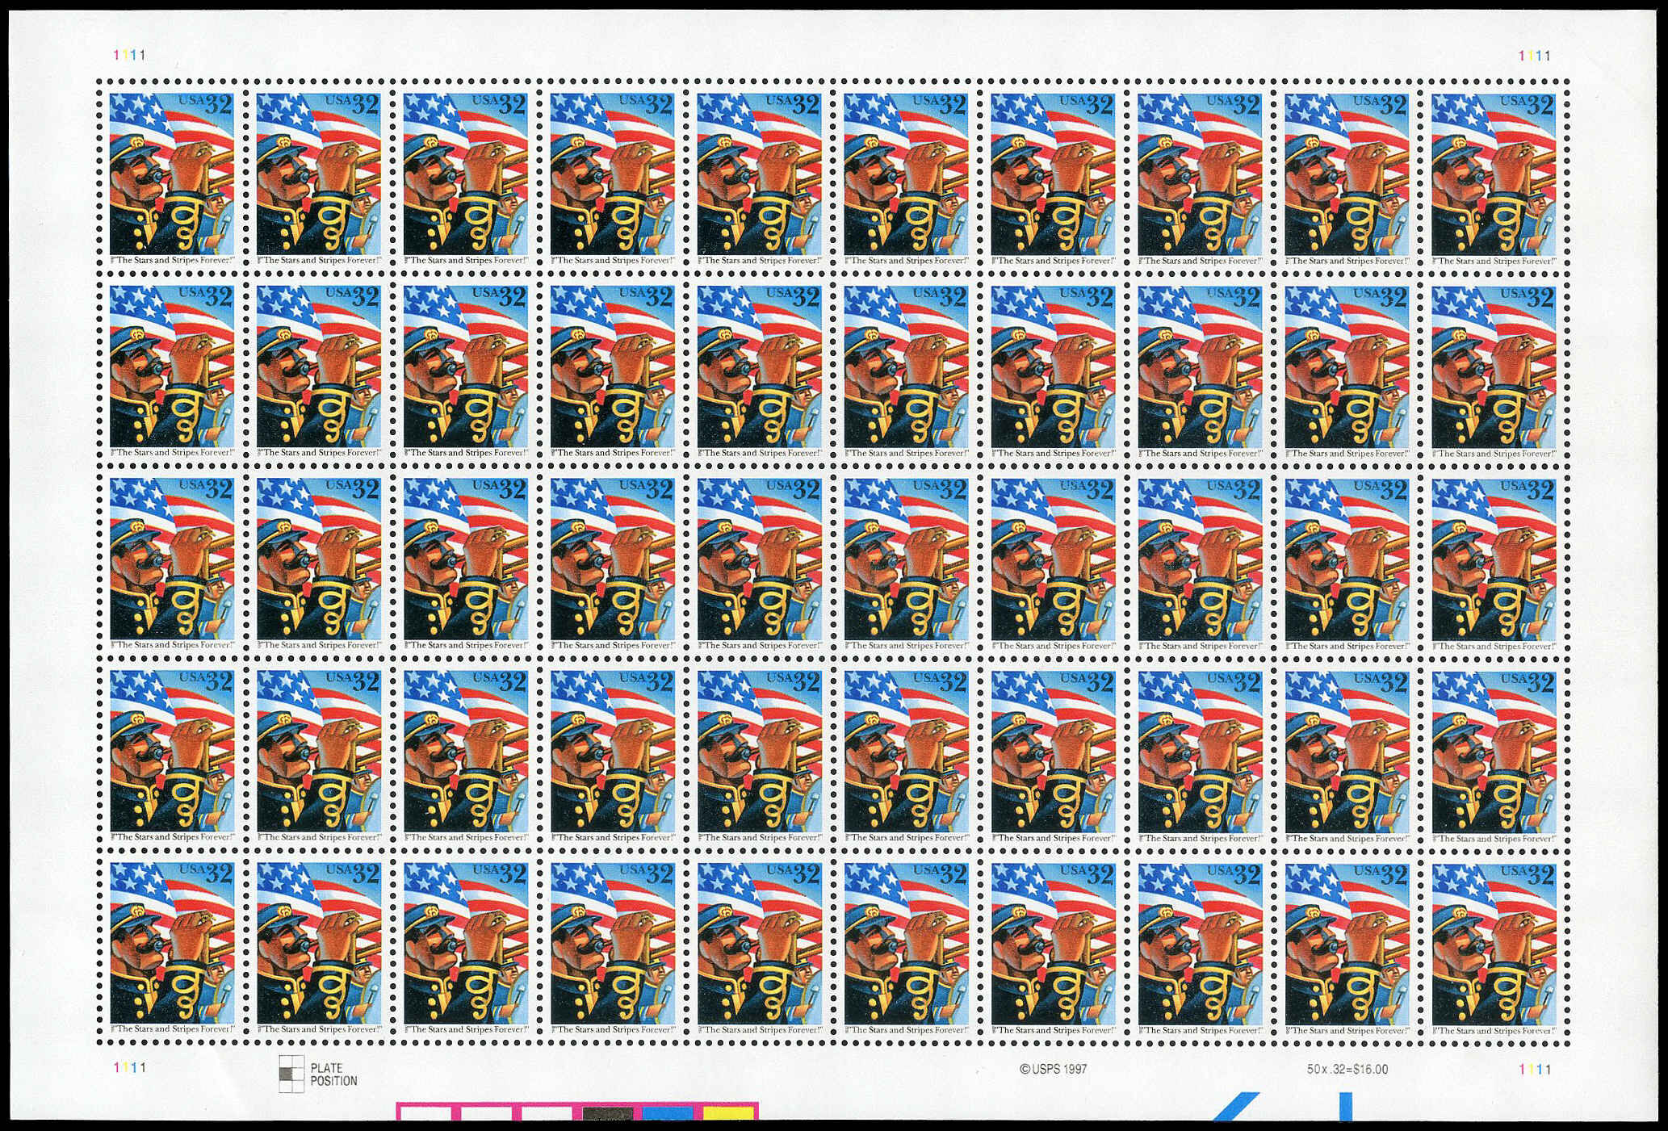Click plate number 1111 at the bottom-left corner
Screen dimensions: 1668x1131
129,1067
